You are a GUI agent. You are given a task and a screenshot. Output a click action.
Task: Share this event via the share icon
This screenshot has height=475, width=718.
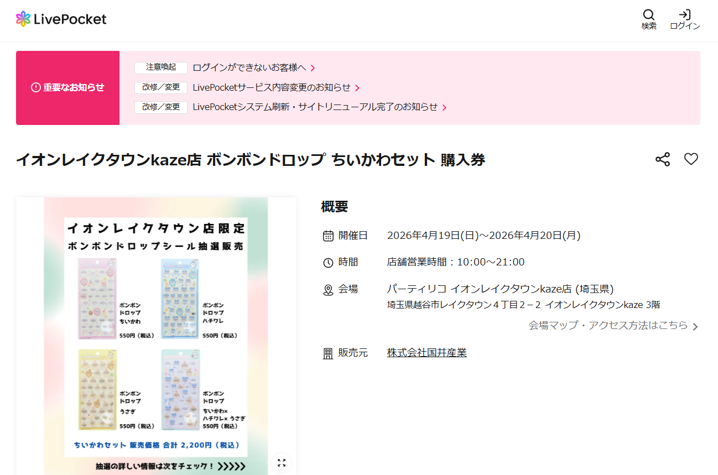(662, 159)
